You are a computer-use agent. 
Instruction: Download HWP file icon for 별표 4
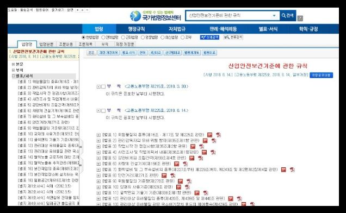click(205, 152)
